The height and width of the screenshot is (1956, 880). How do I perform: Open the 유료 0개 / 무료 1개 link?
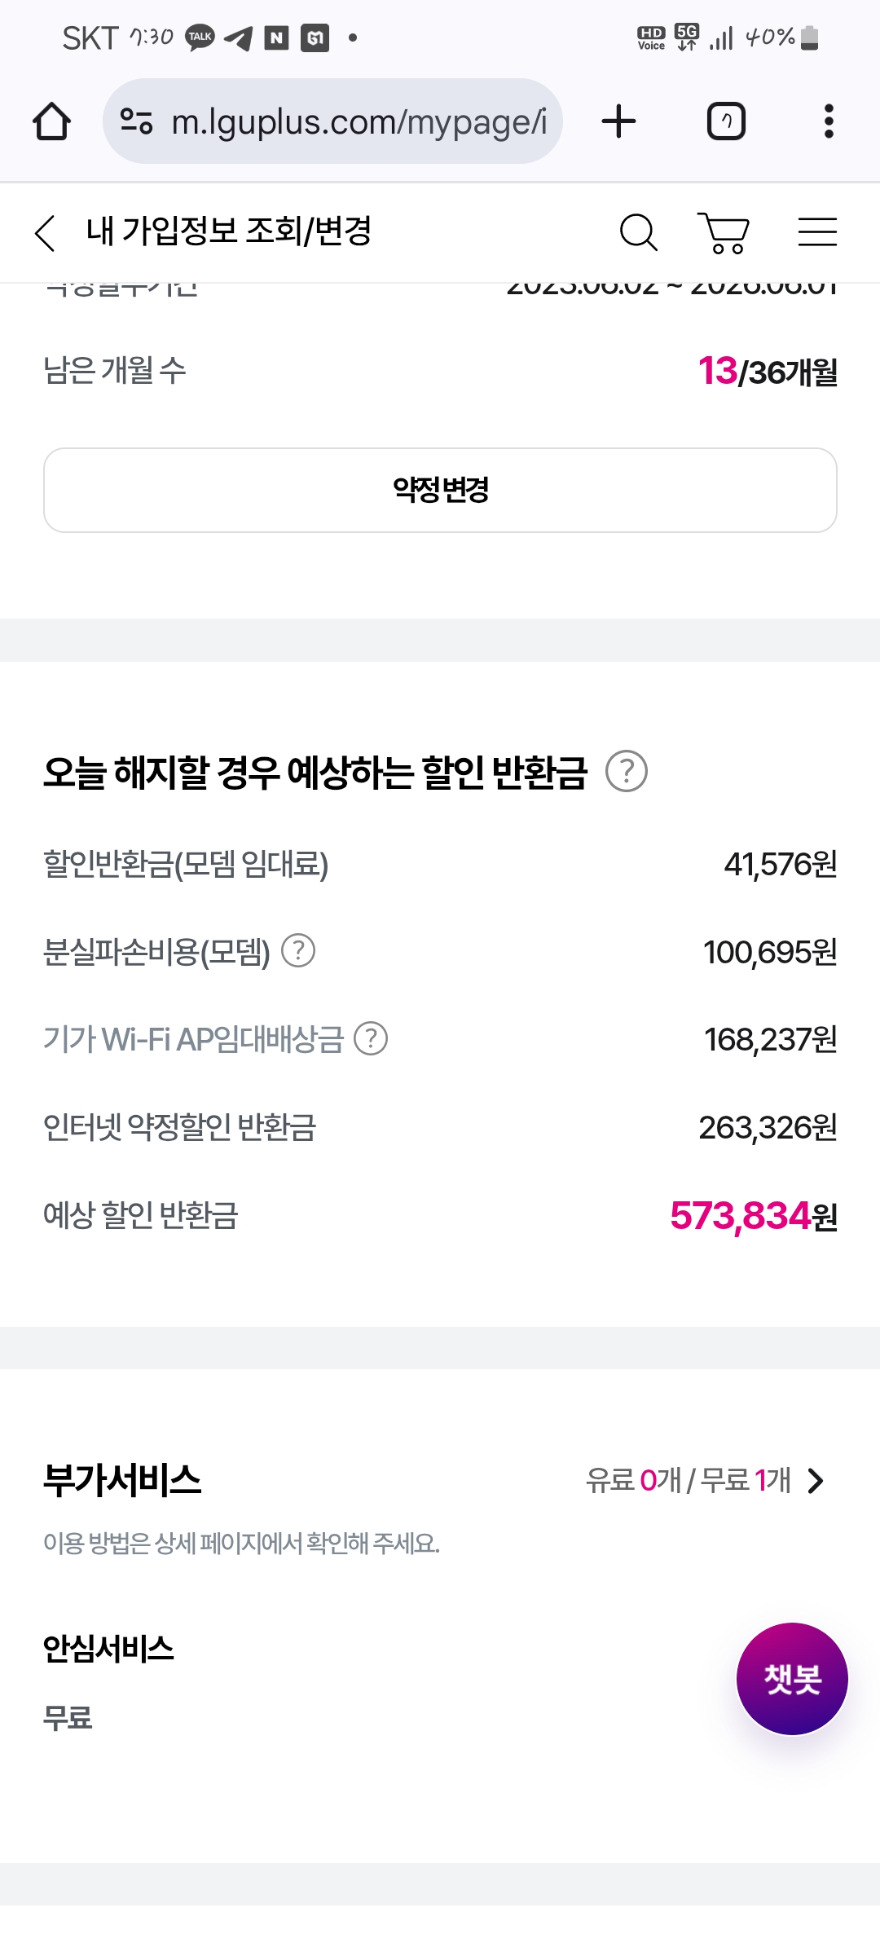coord(688,1480)
